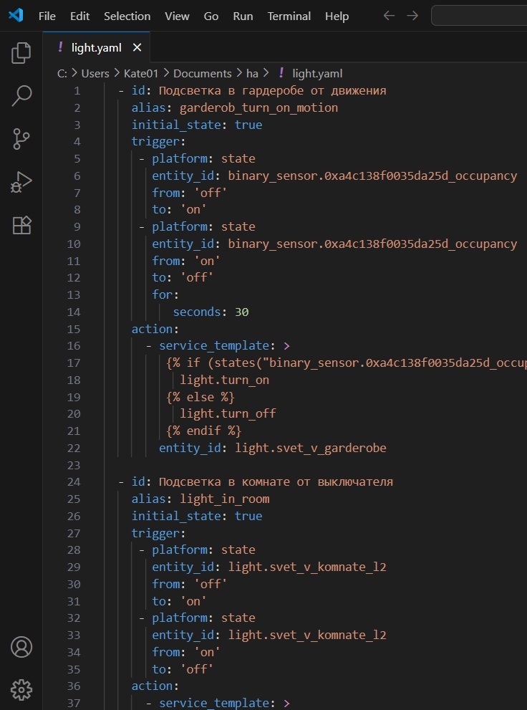Click the VS Code logo icon
Screen dimensions: 527x710
[15, 15]
